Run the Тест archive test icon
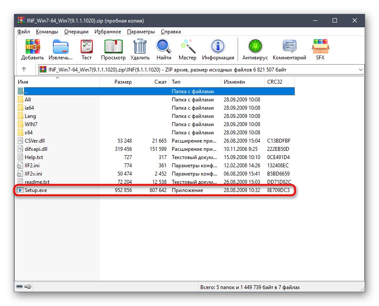The height and width of the screenshot is (306, 379). [87, 46]
